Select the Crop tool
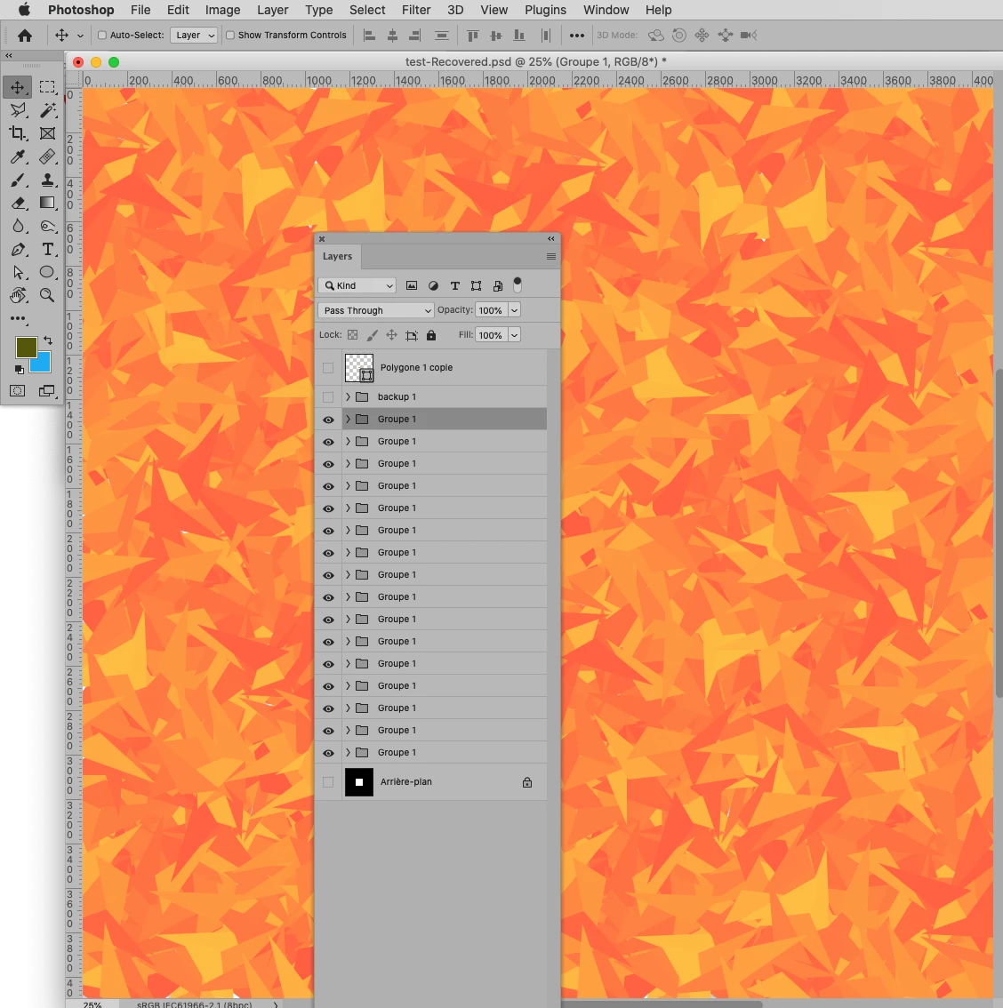 pos(18,133)
